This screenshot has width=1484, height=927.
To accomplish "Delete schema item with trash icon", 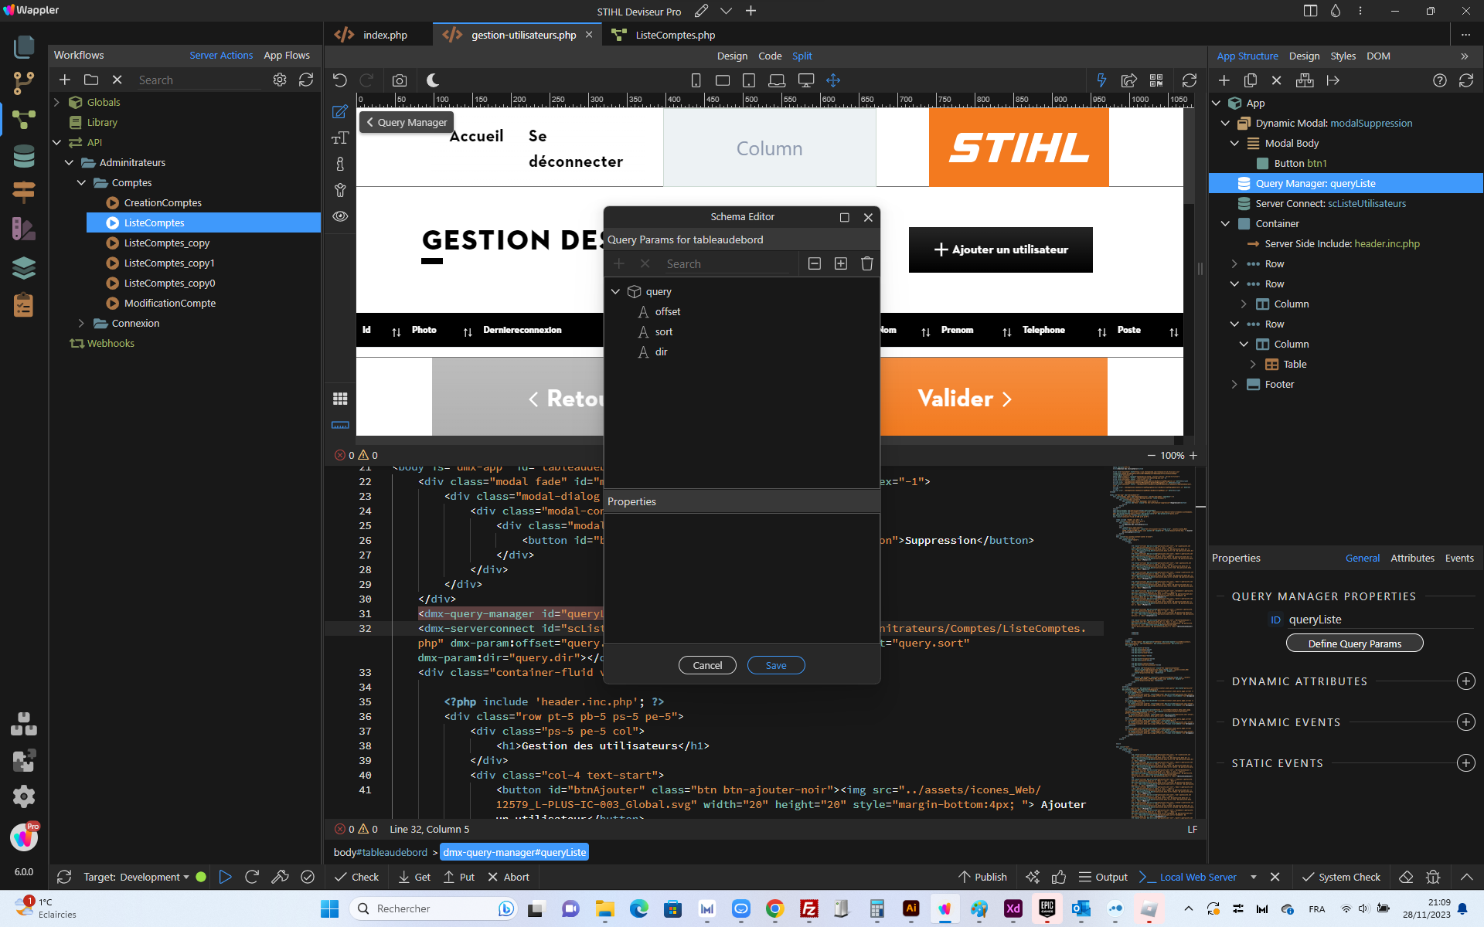I will 867,263.
